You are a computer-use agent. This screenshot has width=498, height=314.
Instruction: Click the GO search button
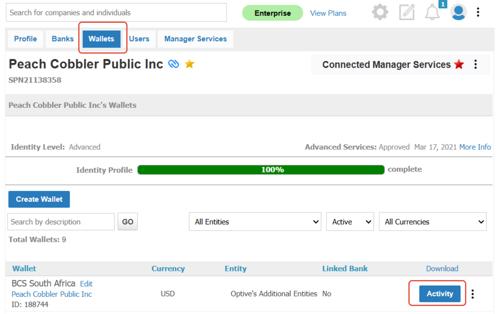128,222
